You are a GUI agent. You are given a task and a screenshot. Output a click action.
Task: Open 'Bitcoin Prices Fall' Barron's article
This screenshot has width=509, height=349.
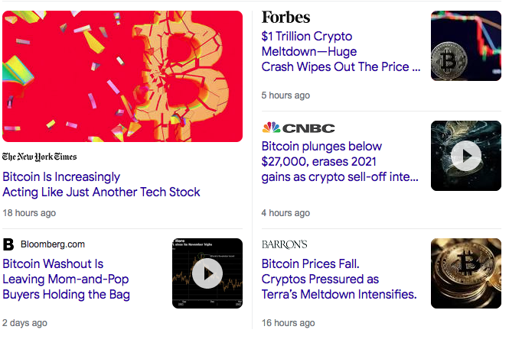click(338, 279)
